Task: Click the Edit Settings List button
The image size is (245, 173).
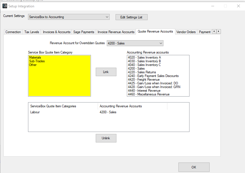Action: tap(131, 17)
